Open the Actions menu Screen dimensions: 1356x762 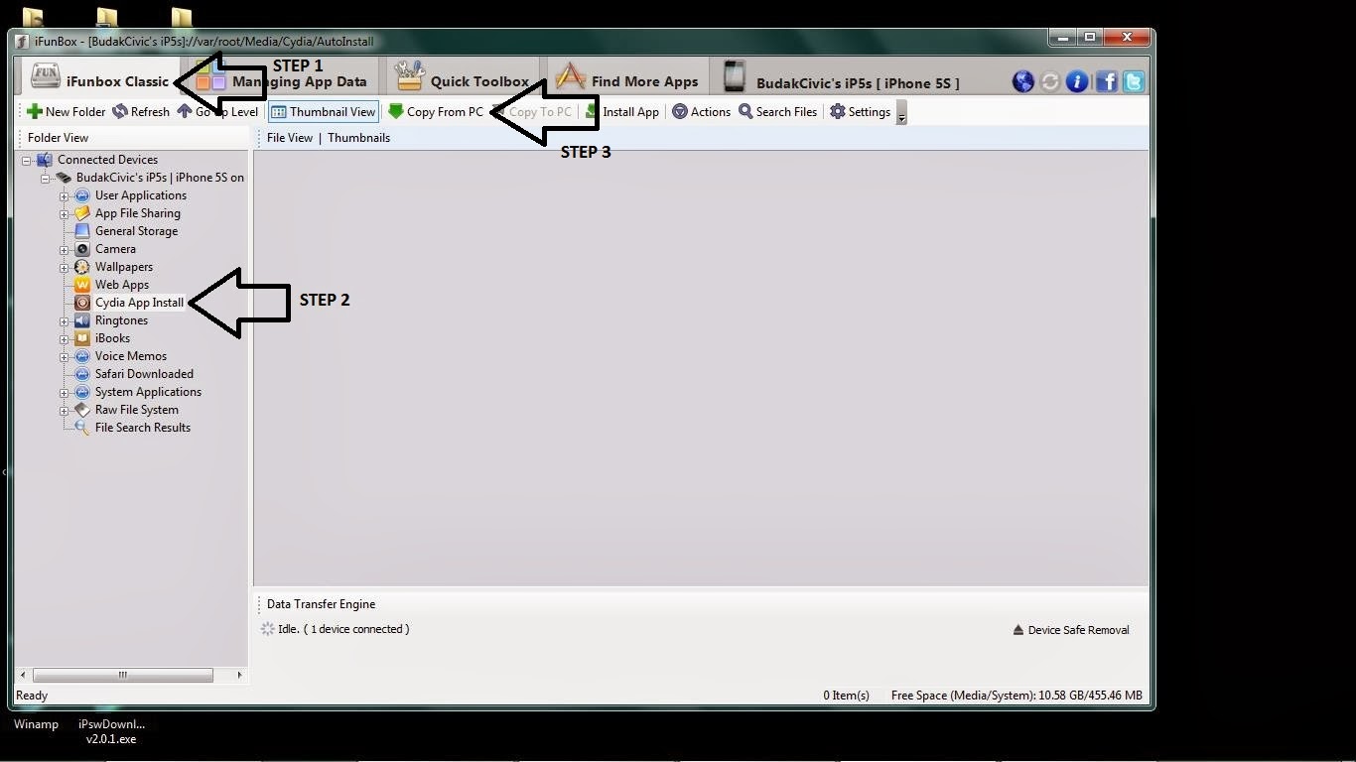click(701, 111)
